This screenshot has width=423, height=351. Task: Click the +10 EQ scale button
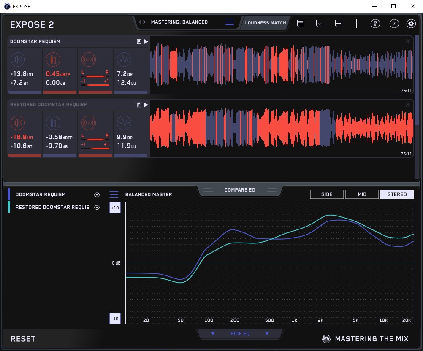(115, 208)
